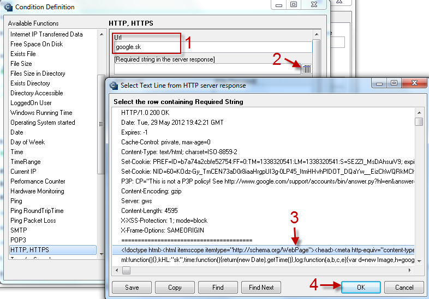Screen dimensions: 429x299
Task: Click response list horizontal scrollbar thumb
Action: pos(126,270)
